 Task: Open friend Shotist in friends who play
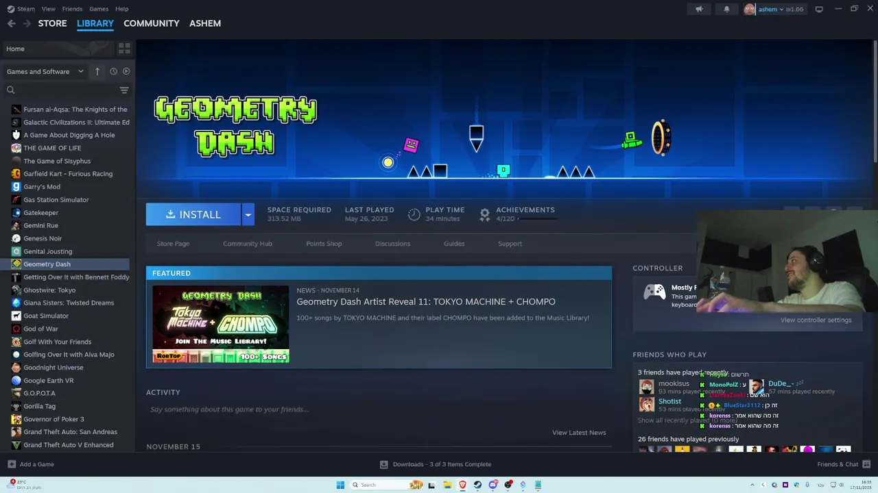point(669,401)
